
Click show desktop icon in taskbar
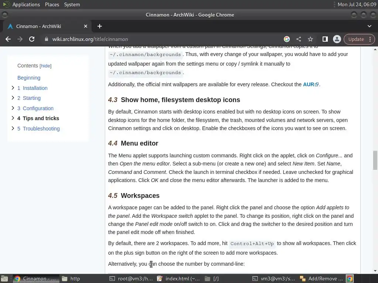[x=4, y=279]
